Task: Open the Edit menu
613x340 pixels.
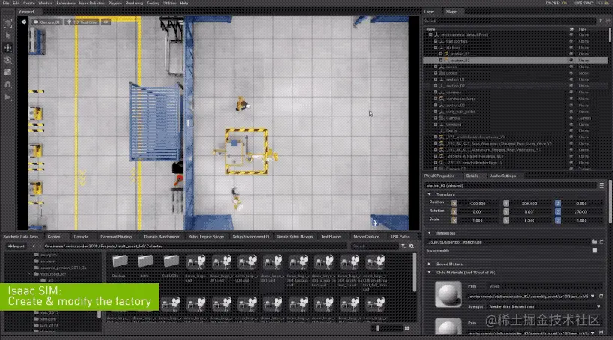Action: 16,3
